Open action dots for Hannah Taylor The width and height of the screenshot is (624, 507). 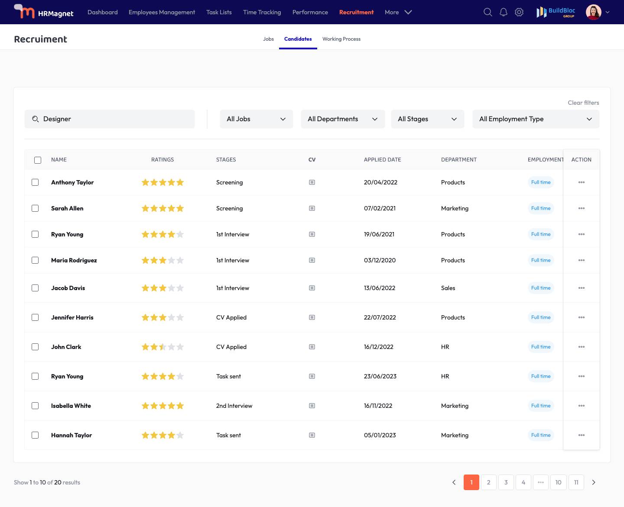tap(582, 435)
